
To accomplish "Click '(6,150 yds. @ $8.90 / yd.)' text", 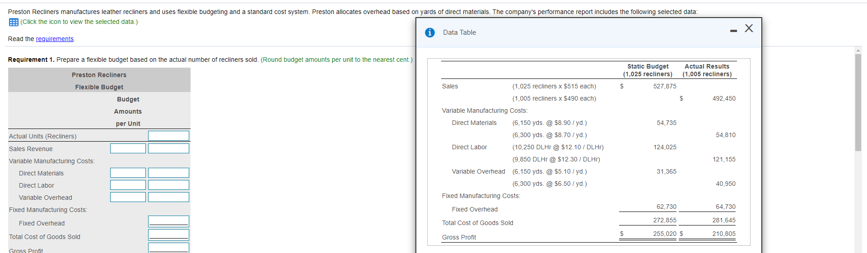I will [550, 123].
